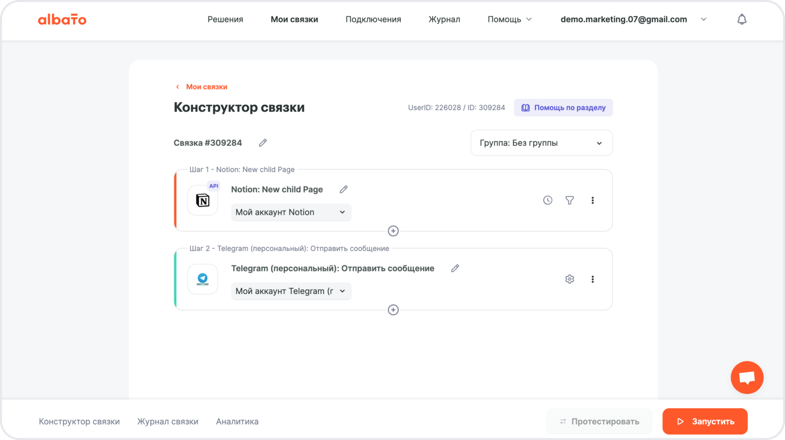Add a step with the plus below Telegram step
Image resolution: width=785 pixels, height=440 pixels.
pyautogui.click(x=393, y=310)
